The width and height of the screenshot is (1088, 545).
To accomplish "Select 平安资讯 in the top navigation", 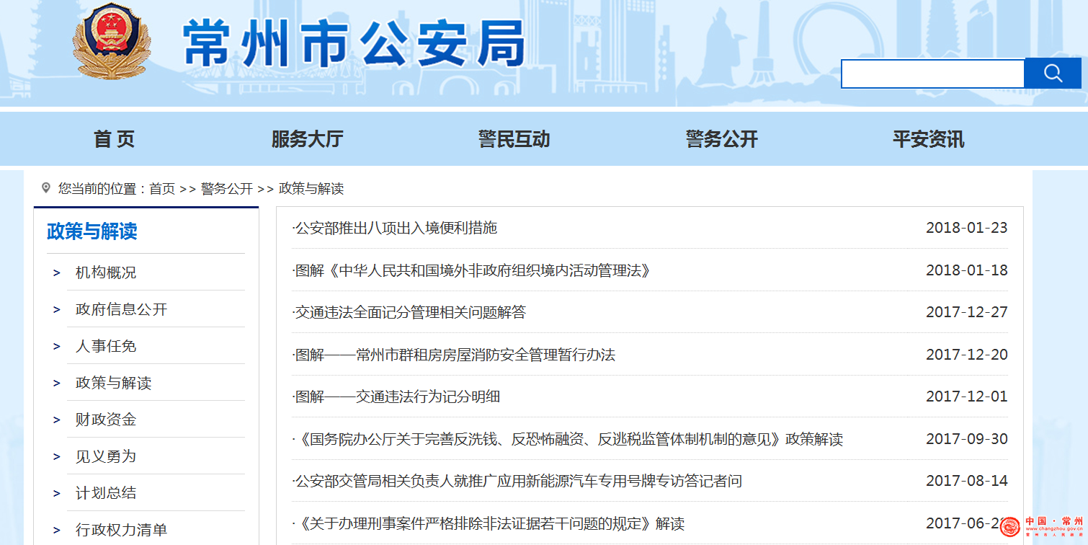I will pyautogui.click(x=928, y=139).
